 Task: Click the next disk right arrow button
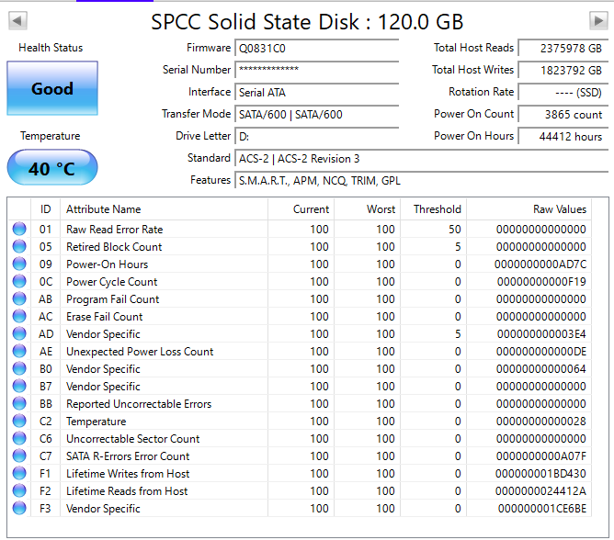coord(597,20)
